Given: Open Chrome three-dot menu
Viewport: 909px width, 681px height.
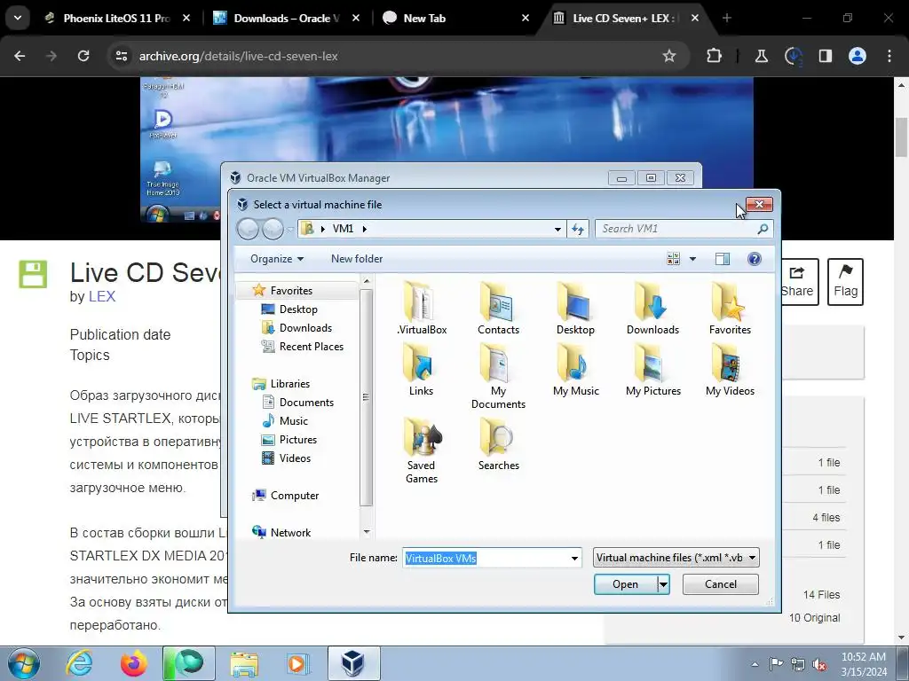Looking at the screenshot, I should tap(889, 56).
